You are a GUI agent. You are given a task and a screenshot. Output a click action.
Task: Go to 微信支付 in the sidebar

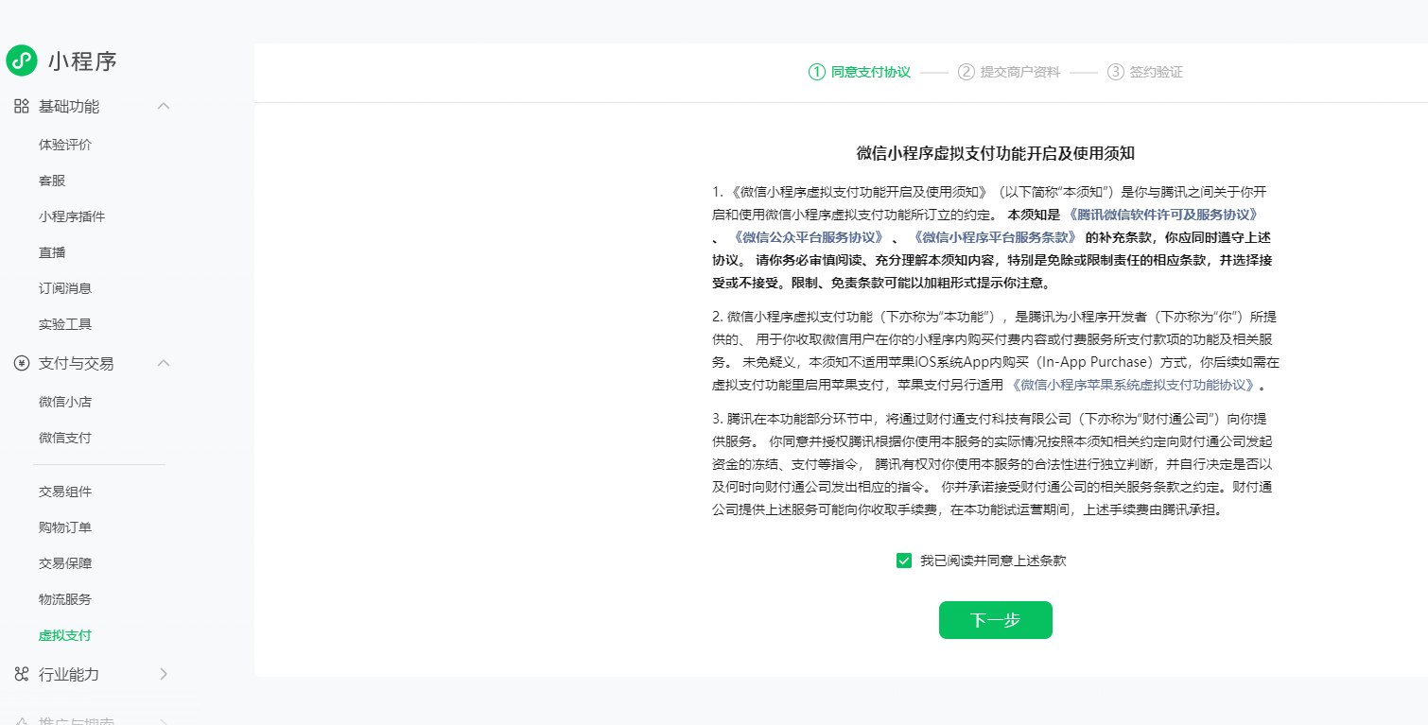65,438
